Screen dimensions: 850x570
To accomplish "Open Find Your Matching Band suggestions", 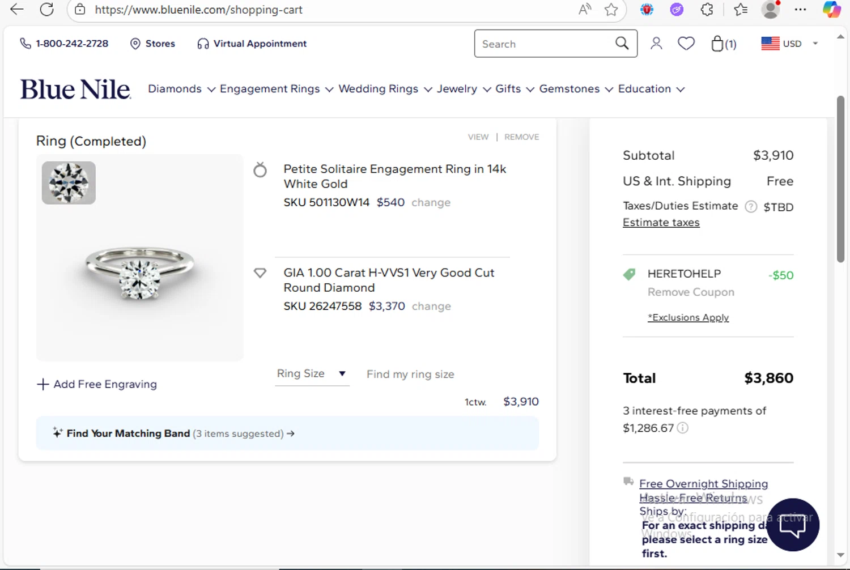I will [287, 433].
